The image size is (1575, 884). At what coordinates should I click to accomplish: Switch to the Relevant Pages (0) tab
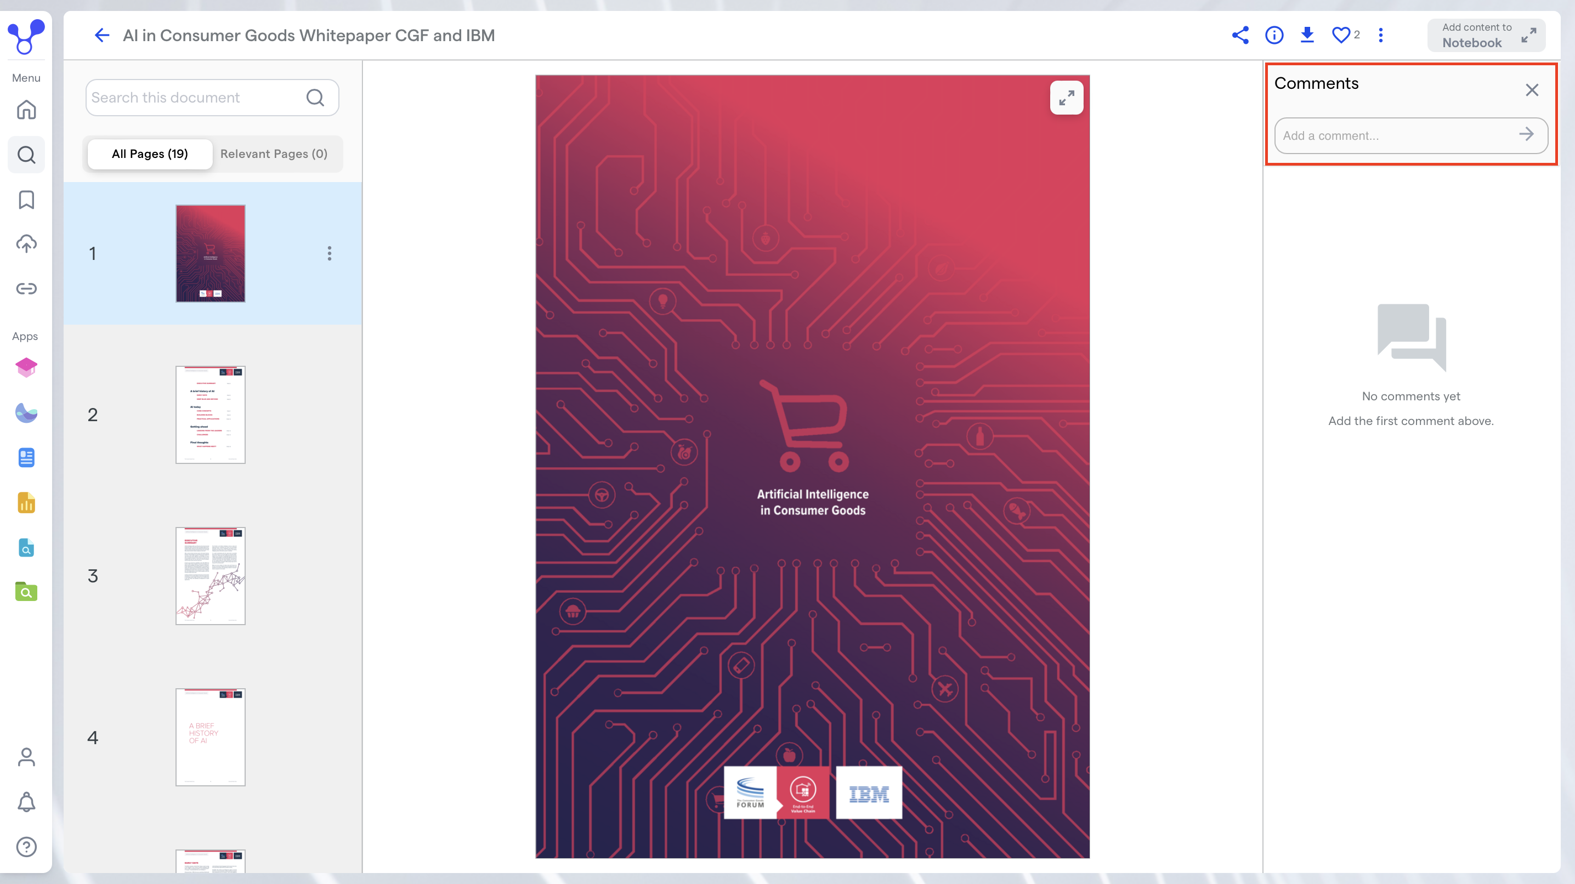(274, 154)
